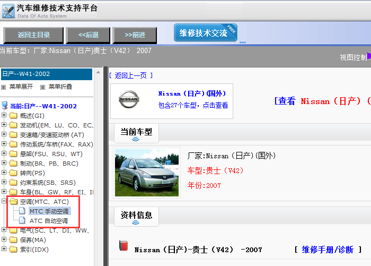
Task: Expand the 转向(PS) tree node
Action: 4,173
